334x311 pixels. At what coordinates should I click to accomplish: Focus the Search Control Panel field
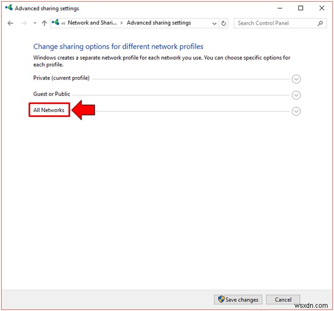click(280, 23)
